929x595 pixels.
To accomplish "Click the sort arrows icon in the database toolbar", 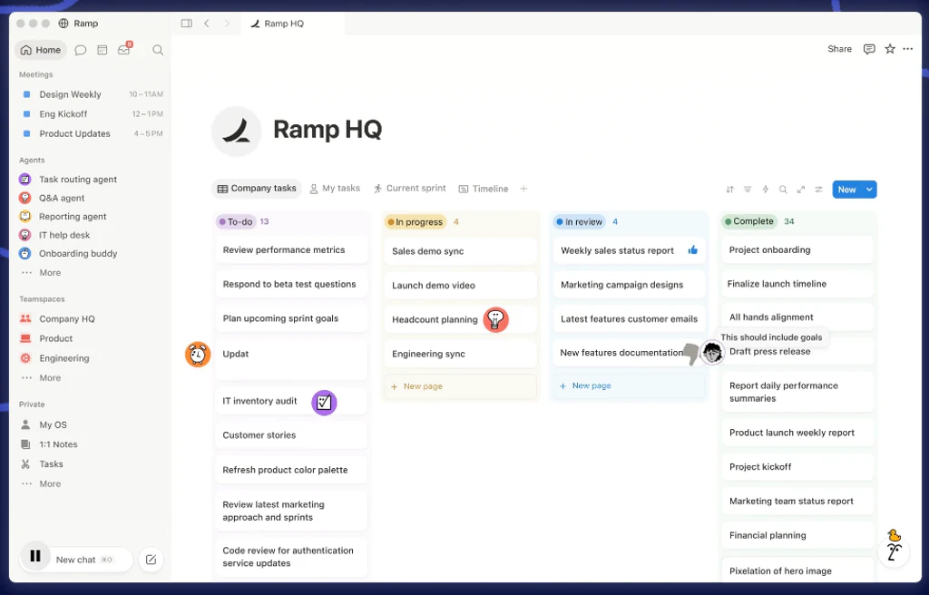I will tap(730, 190).
